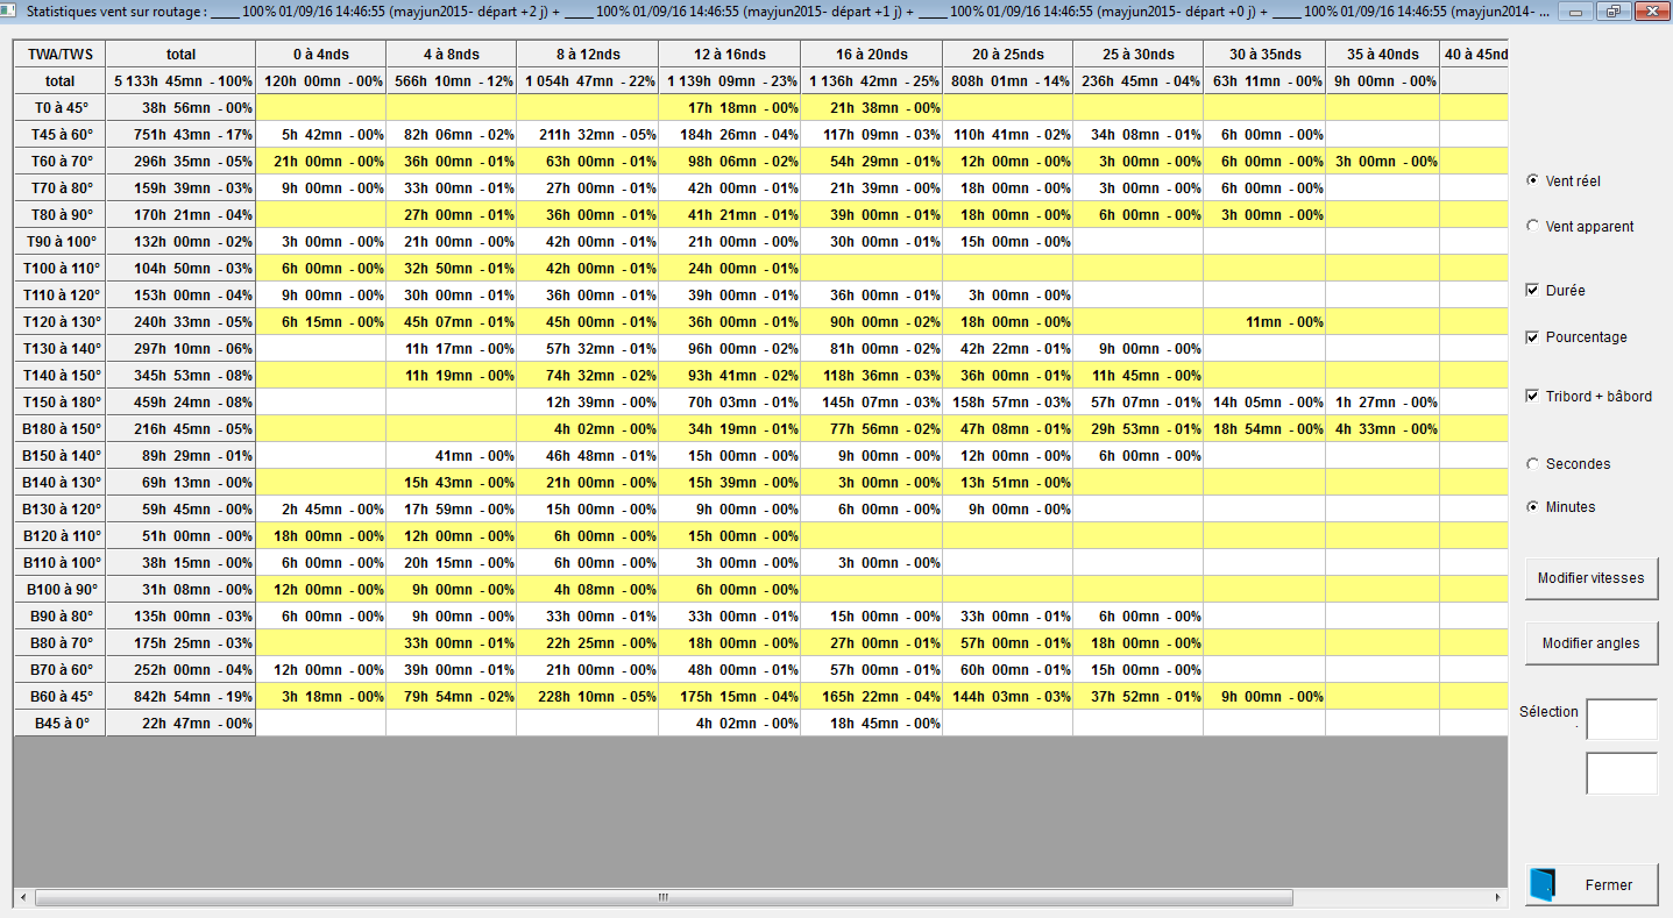Click cell 118h 36mn - 03%
This screenshot has height=918, width=1673.
[871, 375]
